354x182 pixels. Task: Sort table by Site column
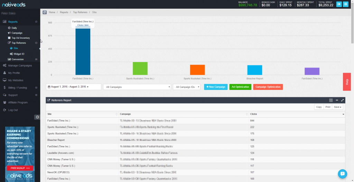82,114
